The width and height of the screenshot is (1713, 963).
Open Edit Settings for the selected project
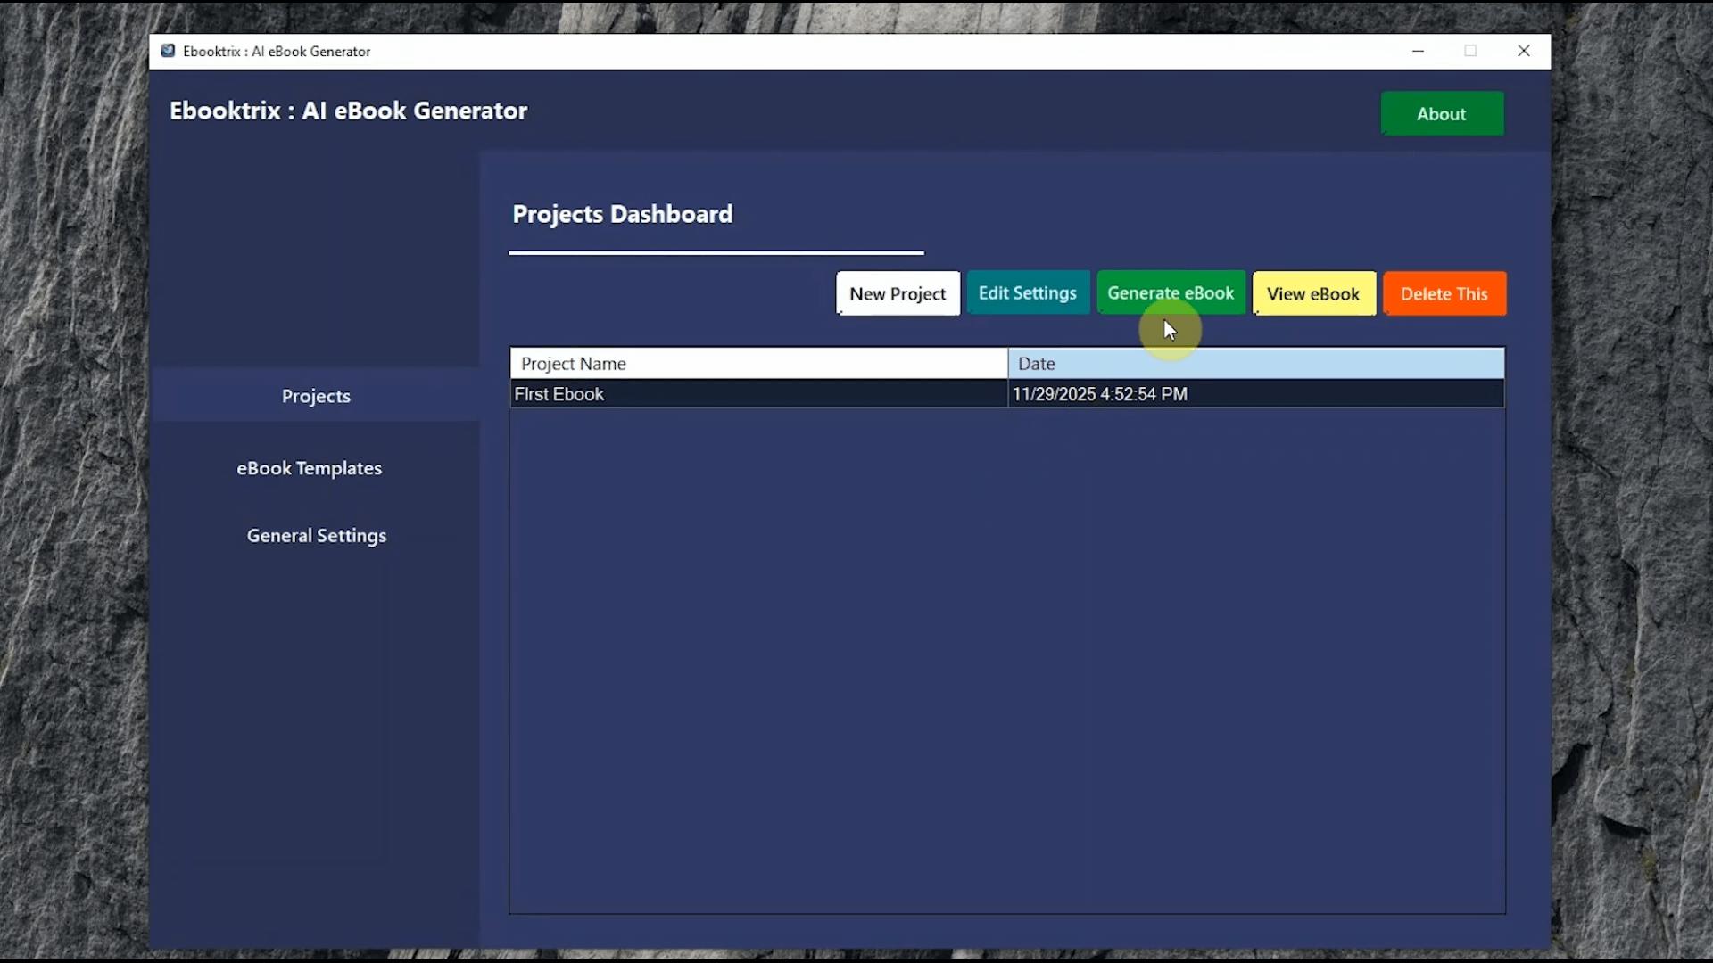(x=1028, y=292)
